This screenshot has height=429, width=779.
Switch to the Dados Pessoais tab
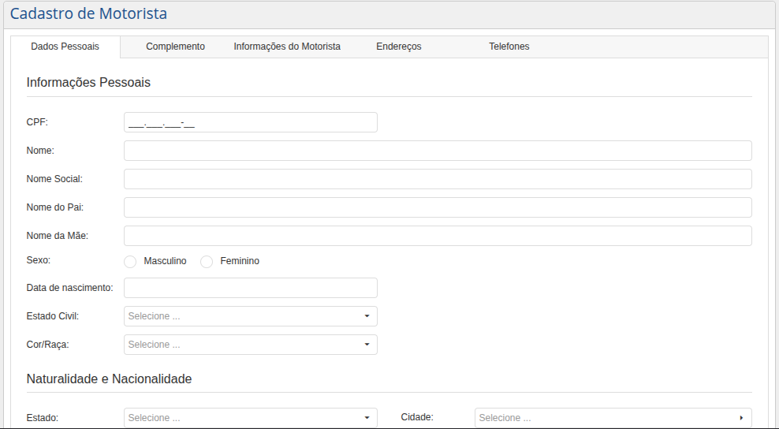pos(65,47)
